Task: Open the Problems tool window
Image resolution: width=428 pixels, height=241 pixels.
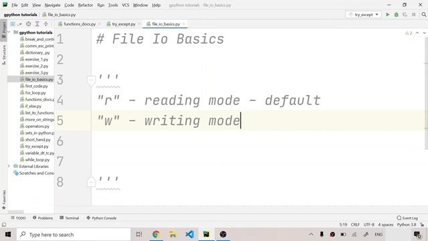Action: click(43, 218)
